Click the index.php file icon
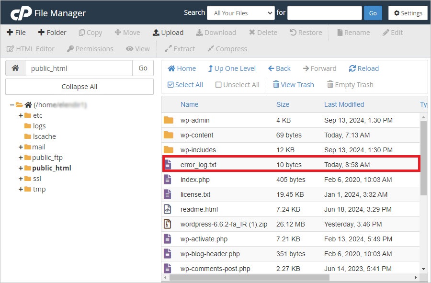 pos(168,180)
